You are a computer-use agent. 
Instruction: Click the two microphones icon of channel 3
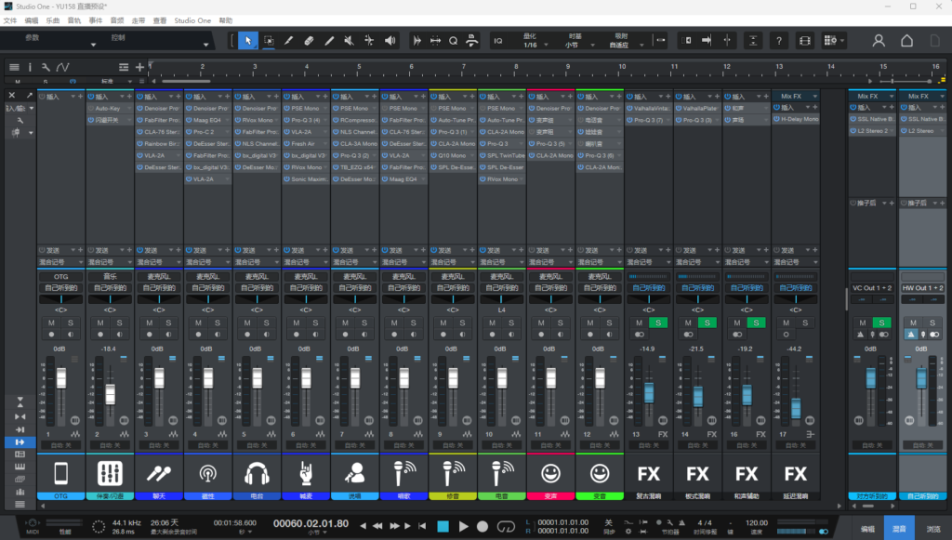[x=159, y=473]
